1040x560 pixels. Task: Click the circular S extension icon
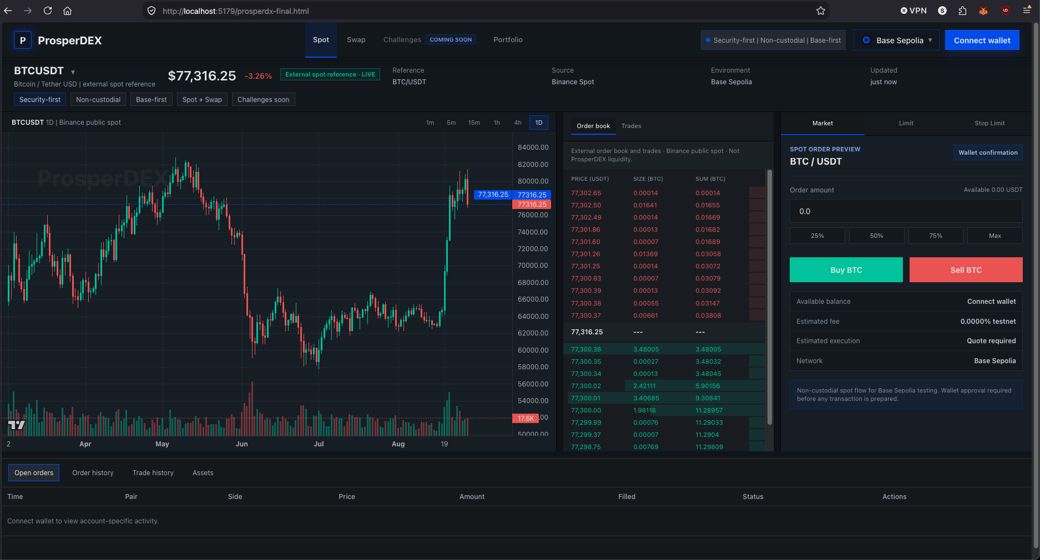(x=942, y=11)
